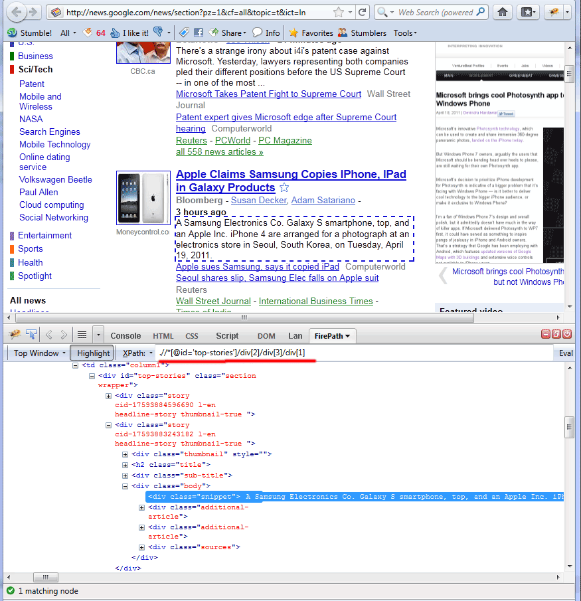Image resolution: width=581 pixels, height=601 pixels.
Task: Open the Firebug bug menu in panel toolbar
Action: coord(15,335)
